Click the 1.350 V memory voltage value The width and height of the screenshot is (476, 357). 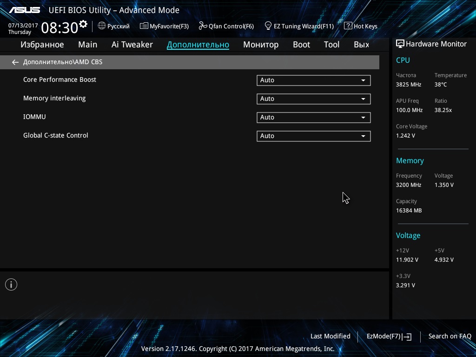coord(444,185)
